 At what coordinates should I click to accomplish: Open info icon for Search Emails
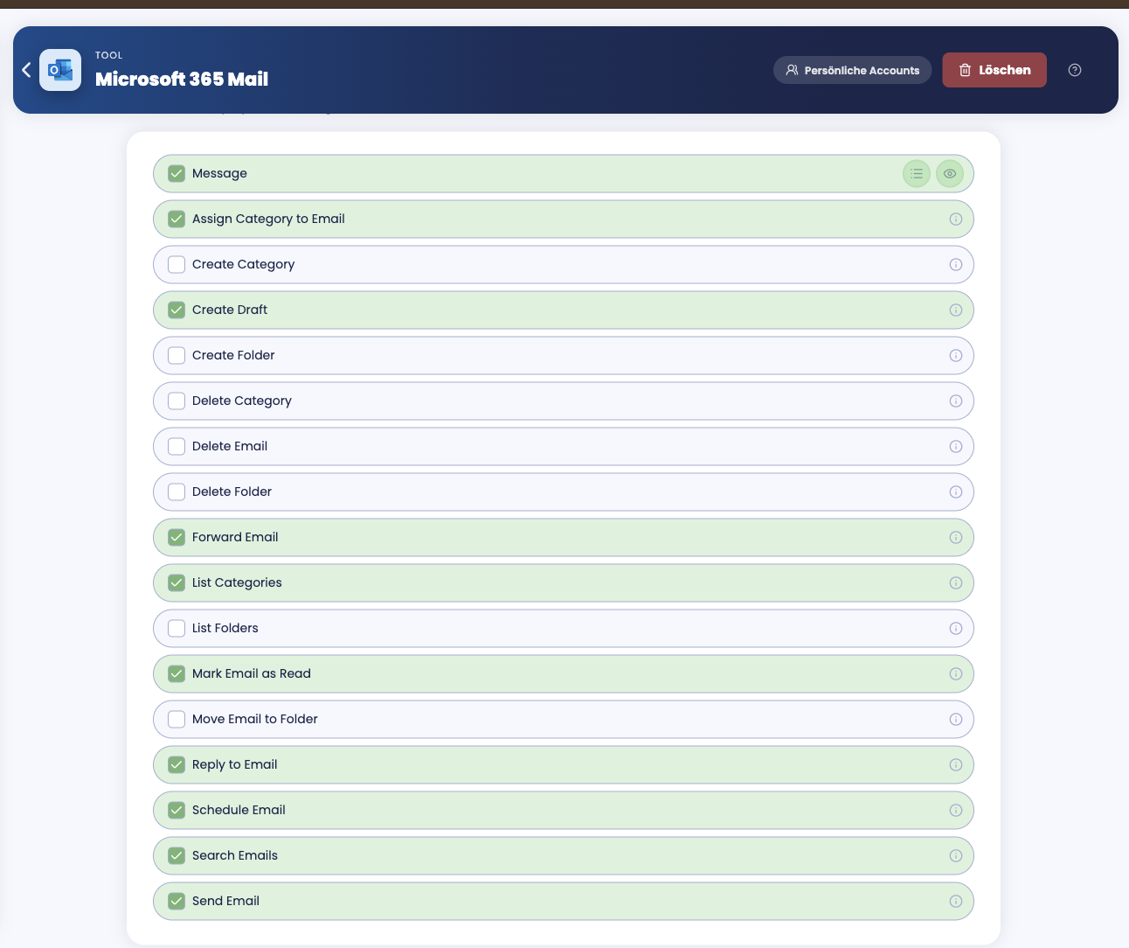[956, 855]
